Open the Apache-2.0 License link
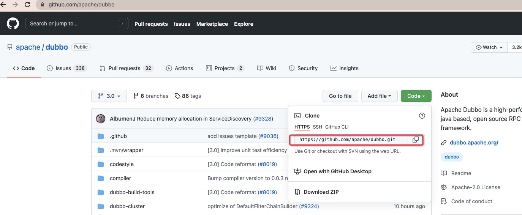This screenshot has height=215, width=522. point(476,187)
